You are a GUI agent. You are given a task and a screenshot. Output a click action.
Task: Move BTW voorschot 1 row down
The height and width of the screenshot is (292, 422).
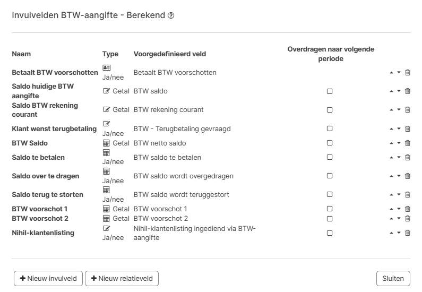(x=399, y=209)
